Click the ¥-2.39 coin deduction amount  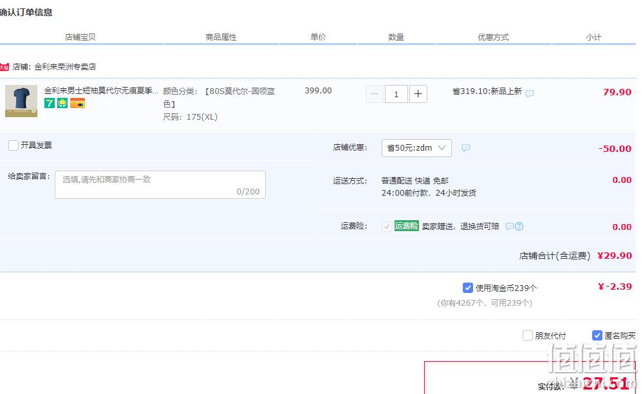pos(615,286)
